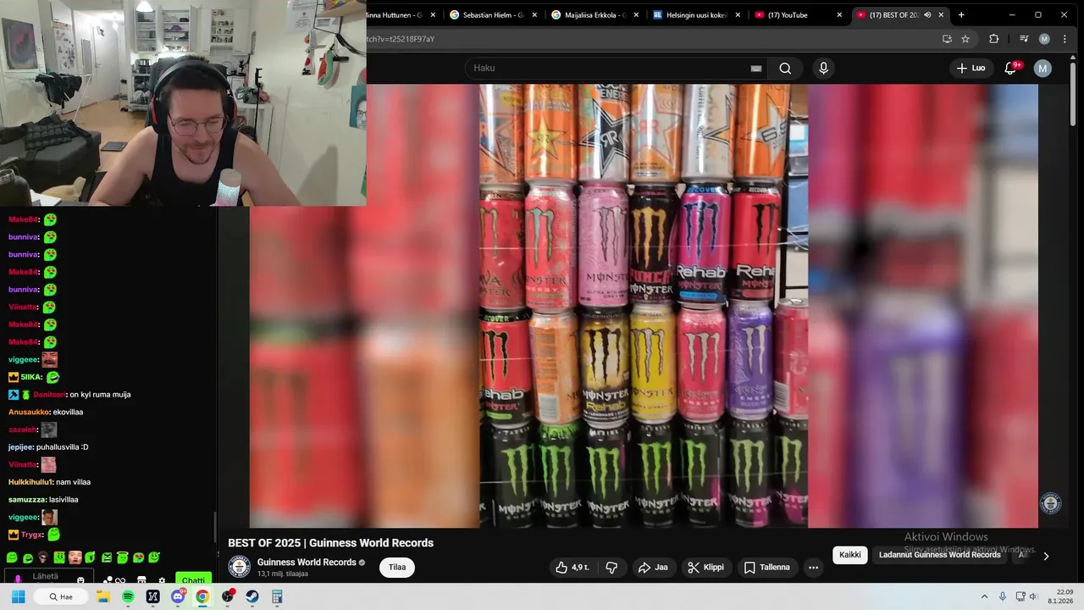Open Calculator from the taskbar
The height and width of the screenshot is (610, 1084).
click(277, 597)
